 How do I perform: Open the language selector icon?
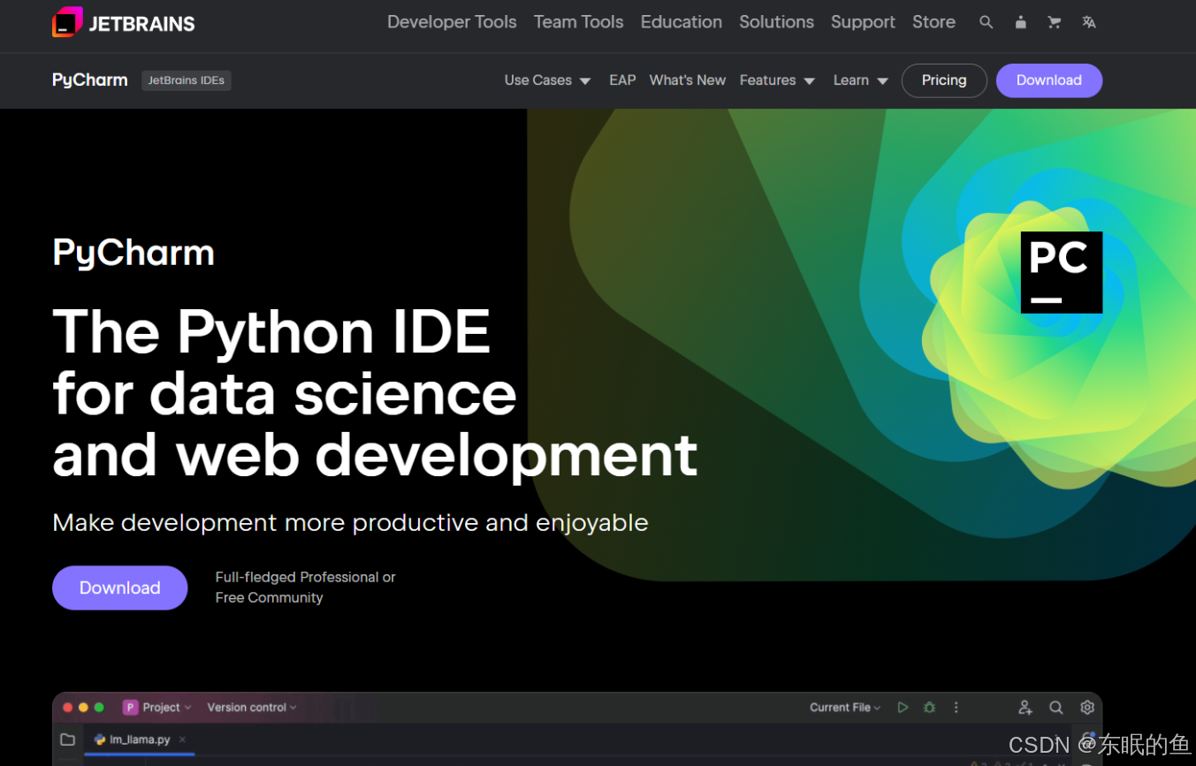1089,23
